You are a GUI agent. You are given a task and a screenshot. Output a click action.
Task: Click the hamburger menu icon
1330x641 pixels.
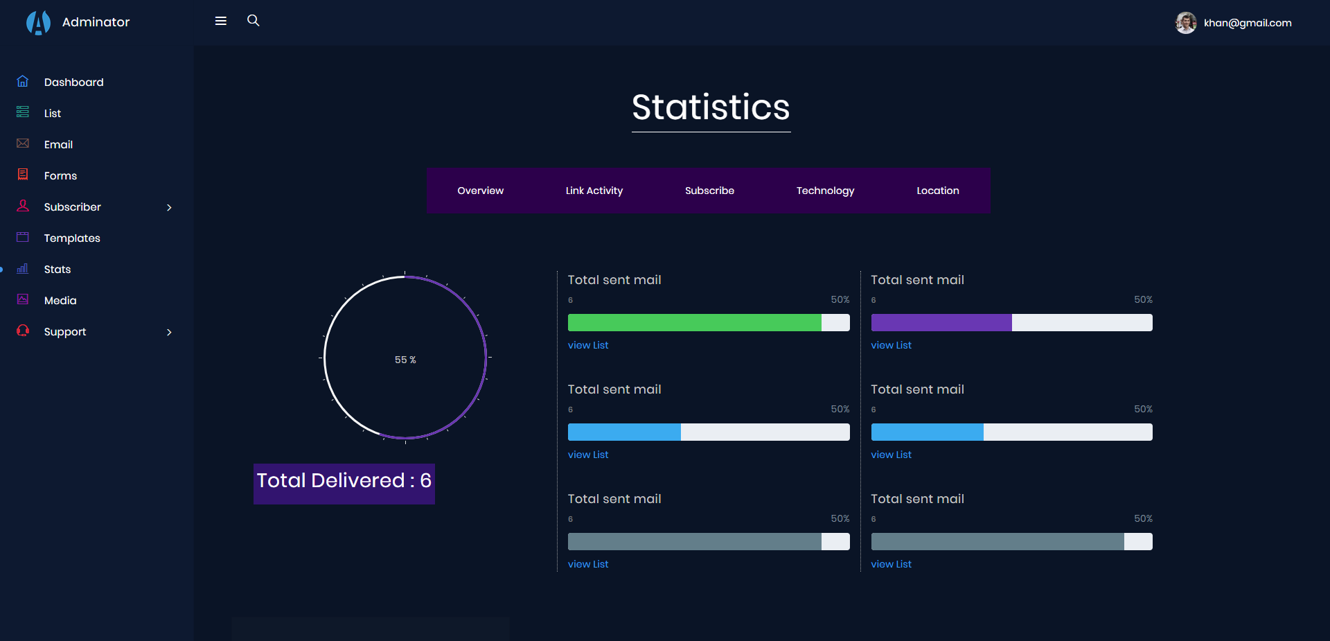point(221,21)
